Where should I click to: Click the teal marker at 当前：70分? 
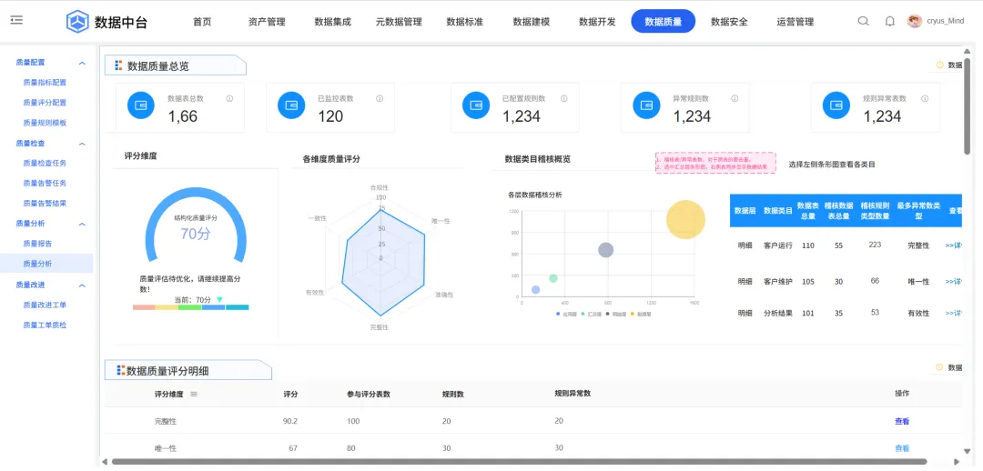[219, 300]
